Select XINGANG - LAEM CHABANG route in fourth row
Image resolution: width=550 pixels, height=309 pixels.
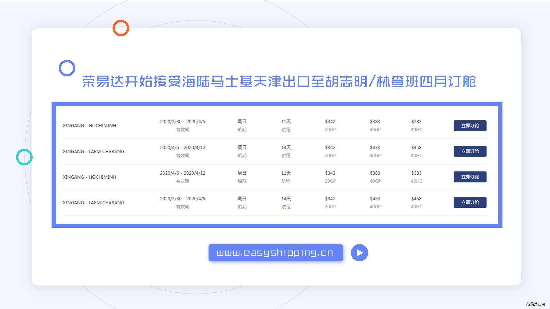point(93,203)
